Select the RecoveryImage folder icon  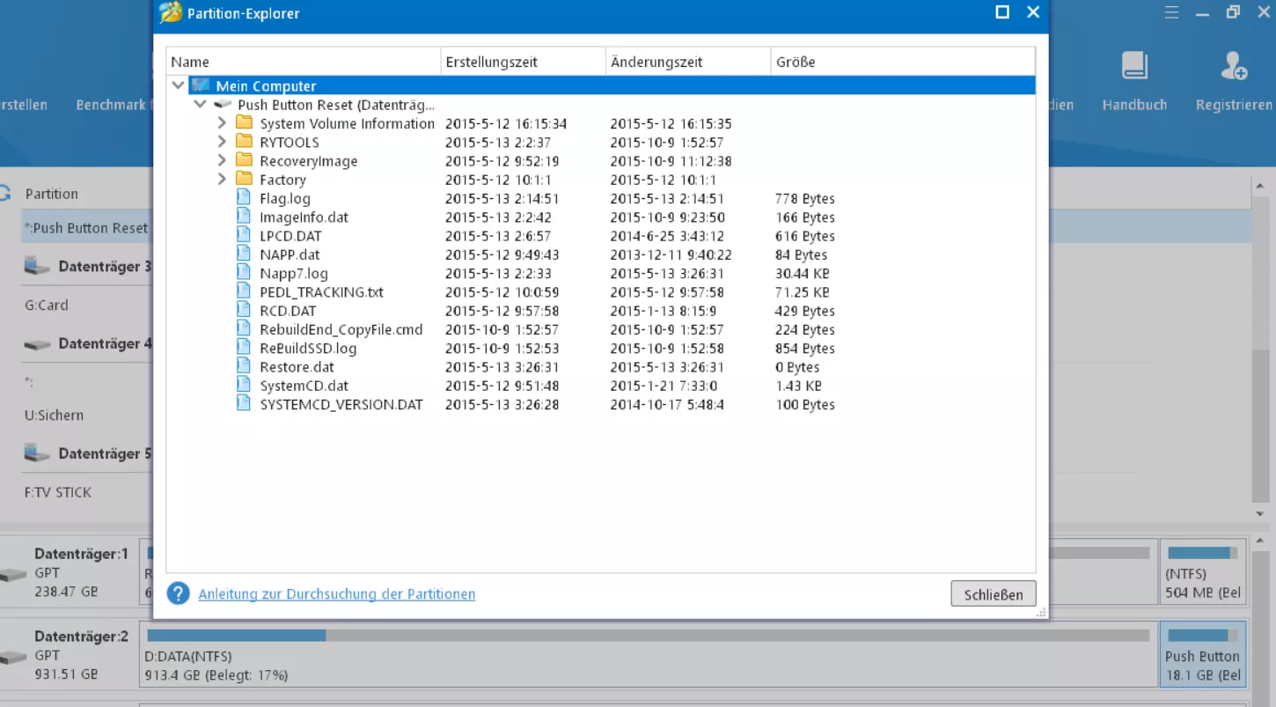point(244,160)
